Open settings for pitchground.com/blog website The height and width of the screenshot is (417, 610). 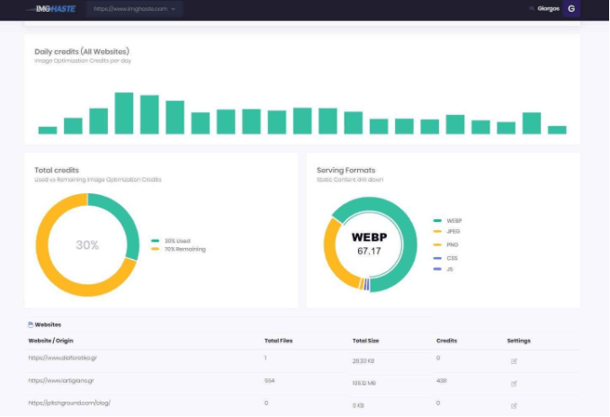click(x=514, y=404)
